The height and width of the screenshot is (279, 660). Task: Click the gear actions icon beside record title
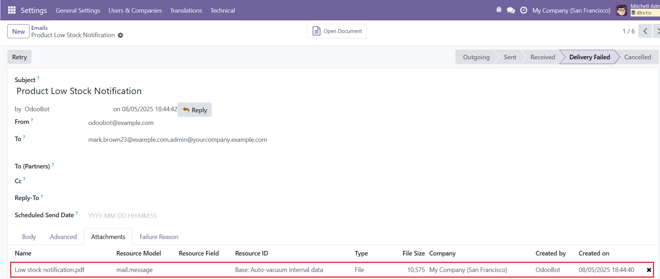(x=121, y=35)
